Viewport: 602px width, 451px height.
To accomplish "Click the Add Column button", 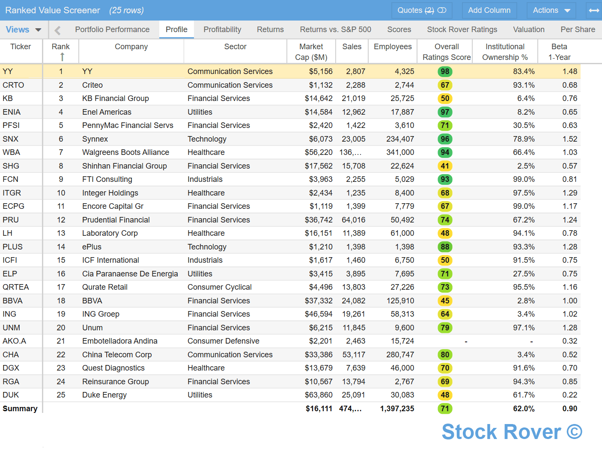I will (489, 10).
